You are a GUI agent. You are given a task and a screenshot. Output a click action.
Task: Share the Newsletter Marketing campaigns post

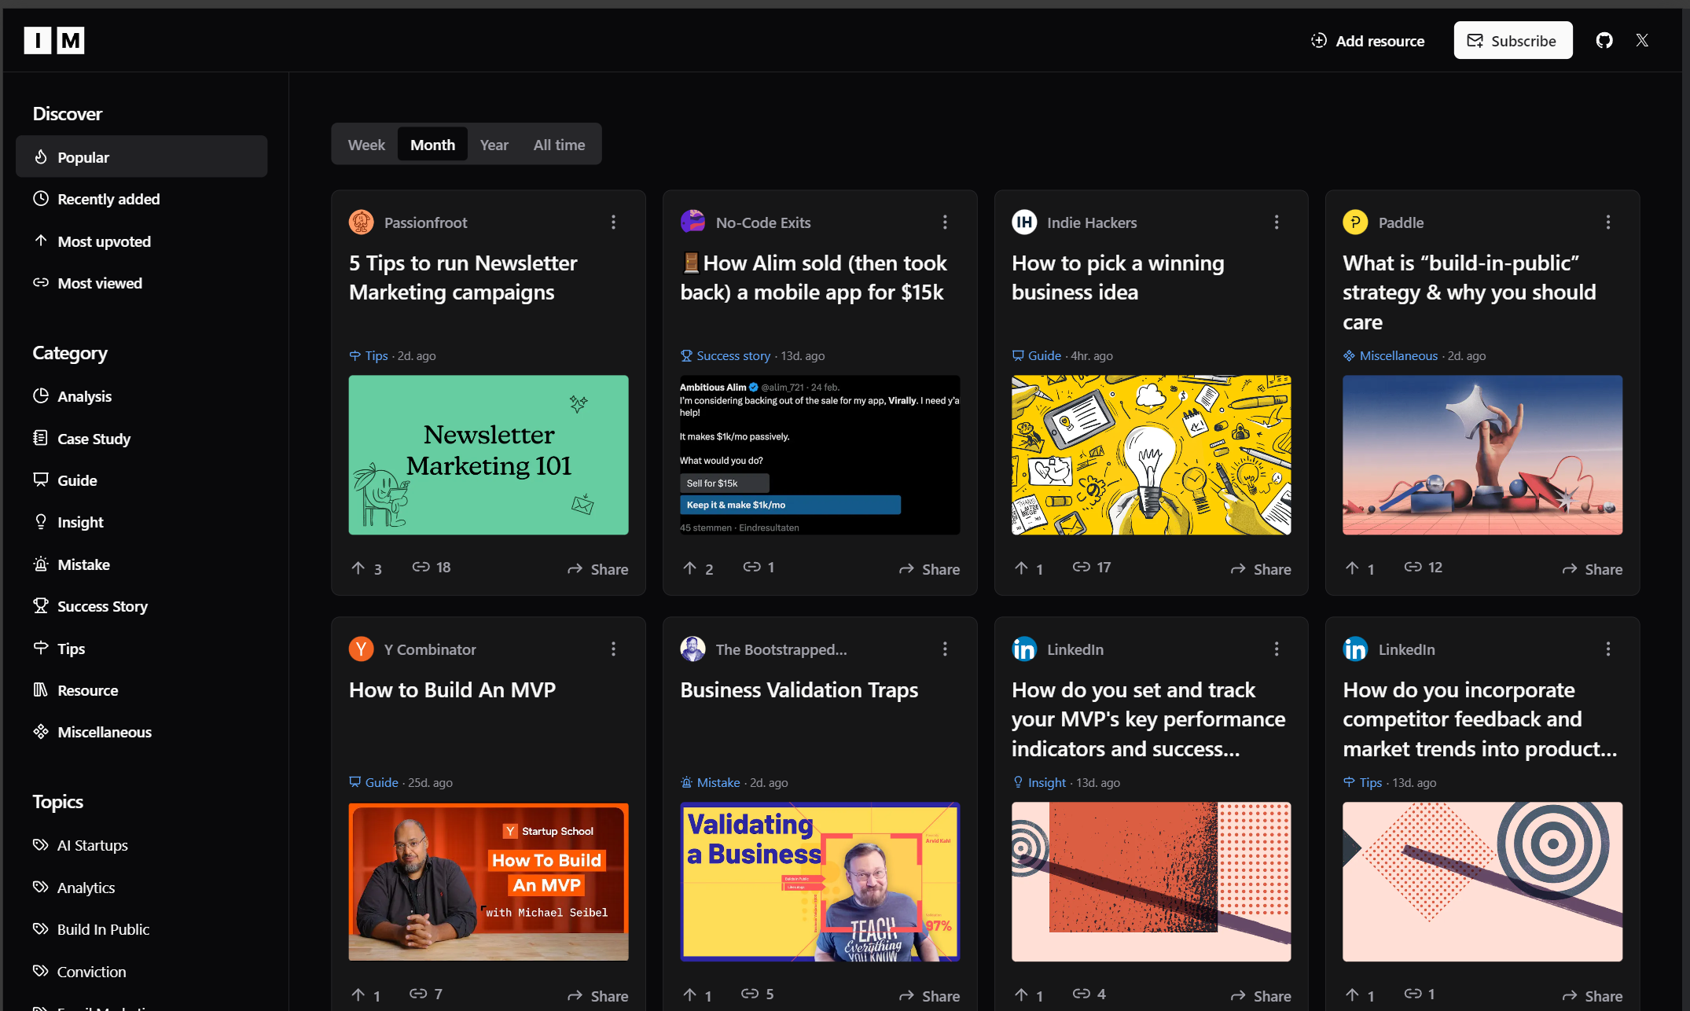[597, 568]
